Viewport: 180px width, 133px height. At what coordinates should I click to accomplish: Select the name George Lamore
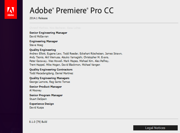38,82
